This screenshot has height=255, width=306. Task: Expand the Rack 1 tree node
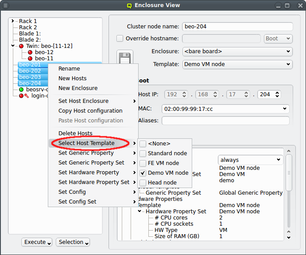coord(13,21)
